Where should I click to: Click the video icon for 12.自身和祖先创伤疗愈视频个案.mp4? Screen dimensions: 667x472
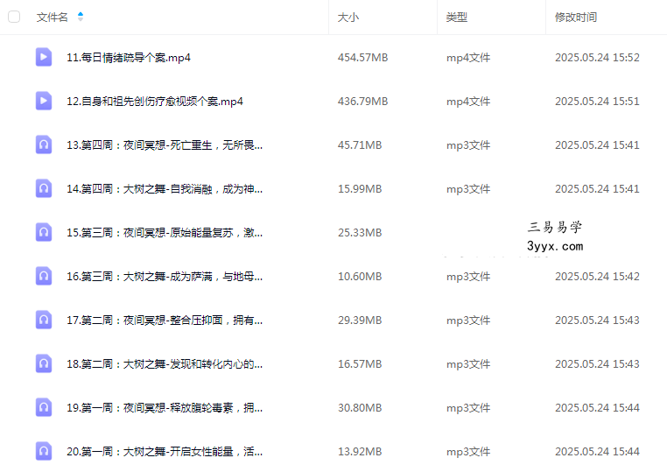(x=44, y=101)
